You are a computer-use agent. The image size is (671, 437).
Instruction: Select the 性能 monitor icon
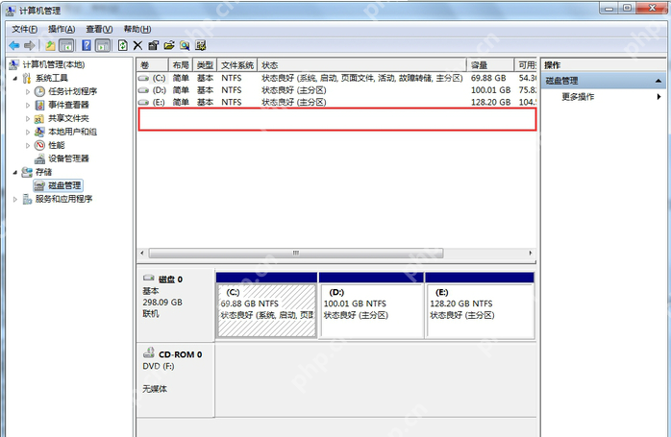(x=39, y=145)
